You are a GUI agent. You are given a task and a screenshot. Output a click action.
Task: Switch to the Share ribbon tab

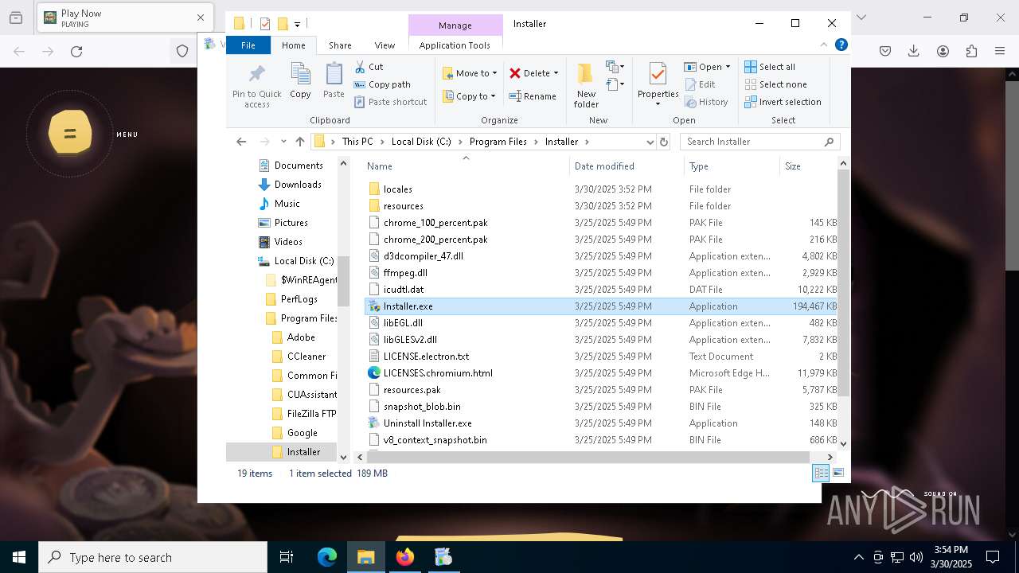340,45
